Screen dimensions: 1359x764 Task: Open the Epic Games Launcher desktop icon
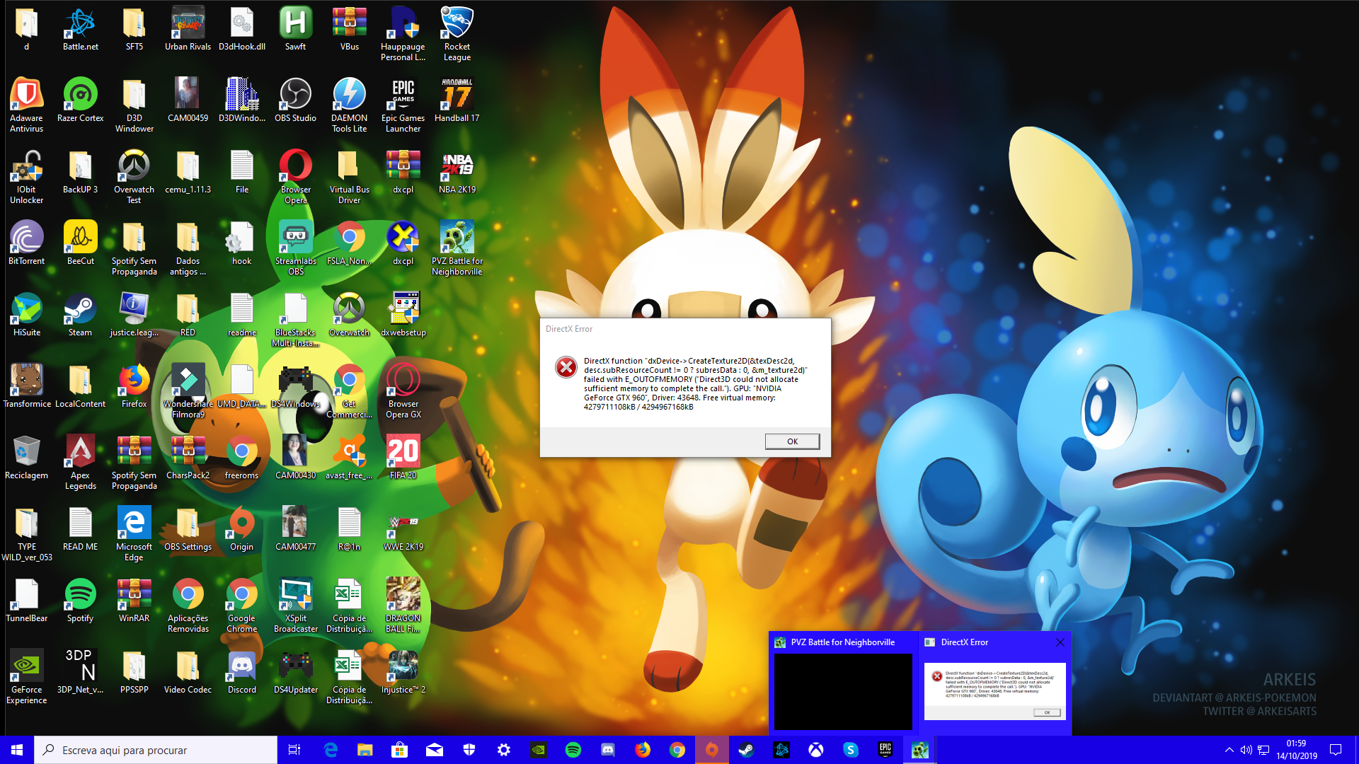click(403, 95)
